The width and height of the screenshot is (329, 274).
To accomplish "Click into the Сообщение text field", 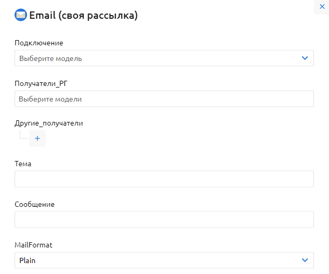I will point(164,220).
